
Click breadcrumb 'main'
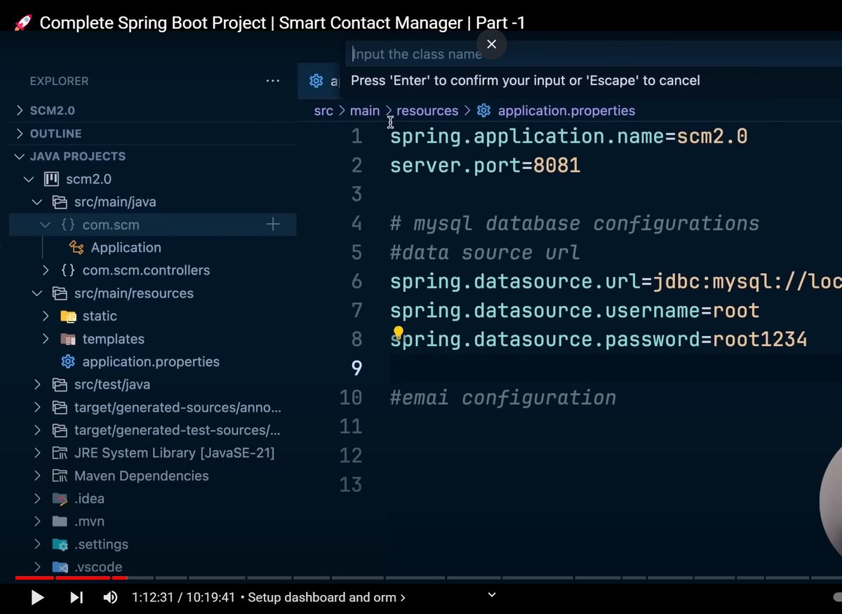coord(365,111)
